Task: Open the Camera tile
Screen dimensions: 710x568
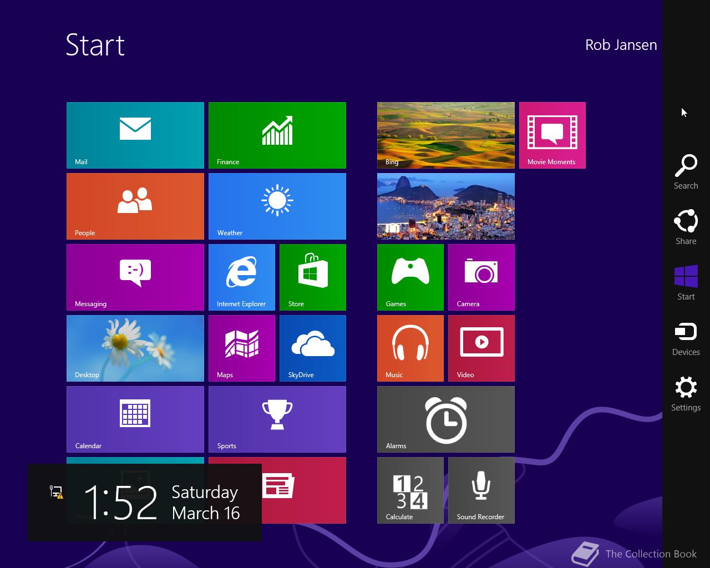Action: [481, 277]
